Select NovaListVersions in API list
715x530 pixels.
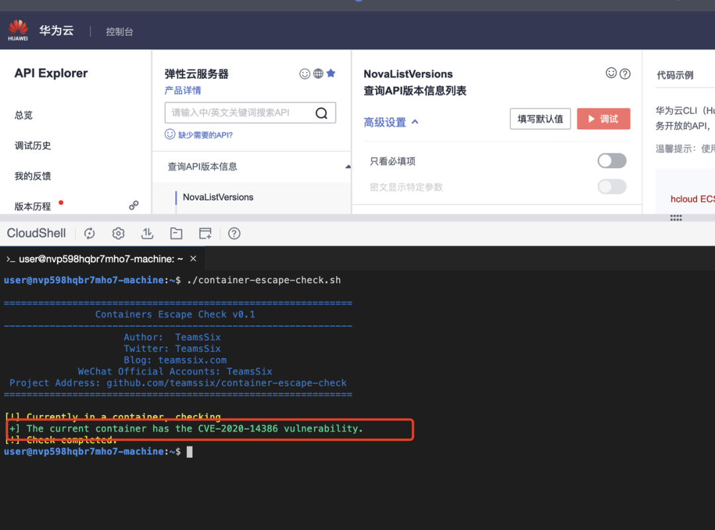click(x=218, y=197)
